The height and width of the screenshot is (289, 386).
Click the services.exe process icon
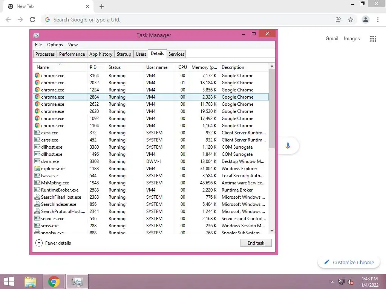37,219
